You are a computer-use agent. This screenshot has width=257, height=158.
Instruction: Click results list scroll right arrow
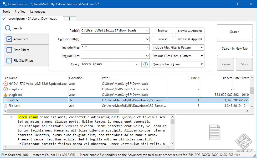[247, 111]
